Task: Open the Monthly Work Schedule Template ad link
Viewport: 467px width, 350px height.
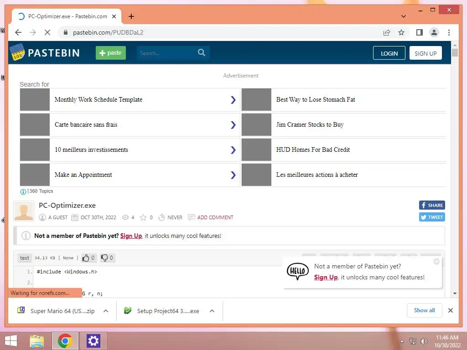Action: (99, 99)
